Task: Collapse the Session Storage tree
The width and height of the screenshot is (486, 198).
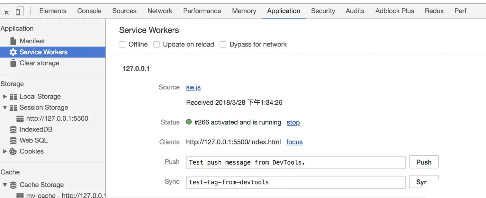Action: (x=5, y=108)
